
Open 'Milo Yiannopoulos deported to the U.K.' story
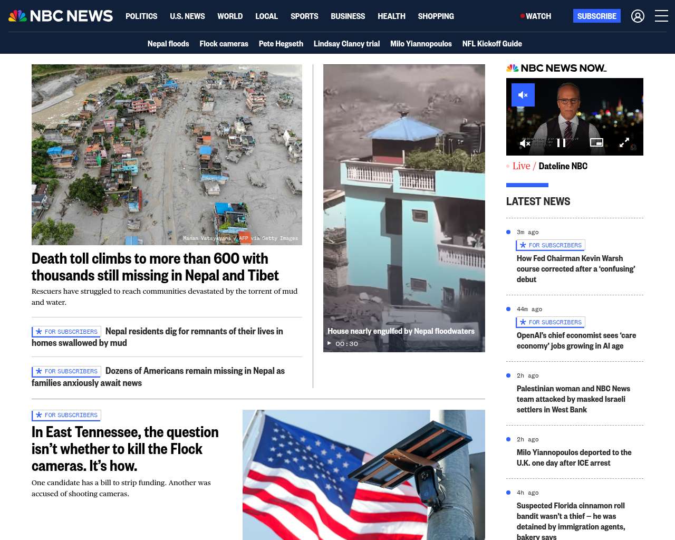(x=574, y=458)
